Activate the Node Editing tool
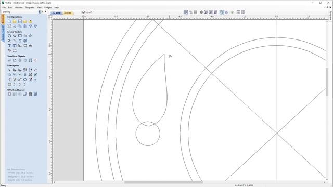The image size is (333, 187). tap(15, 70)
